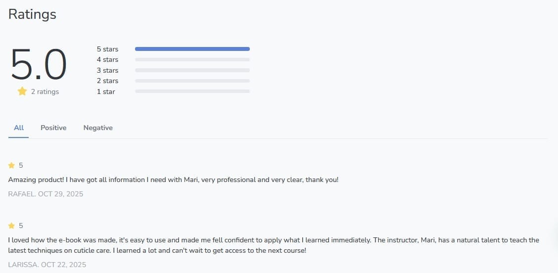Click the star icon beside 2 ratings

(x=22, y=91)
